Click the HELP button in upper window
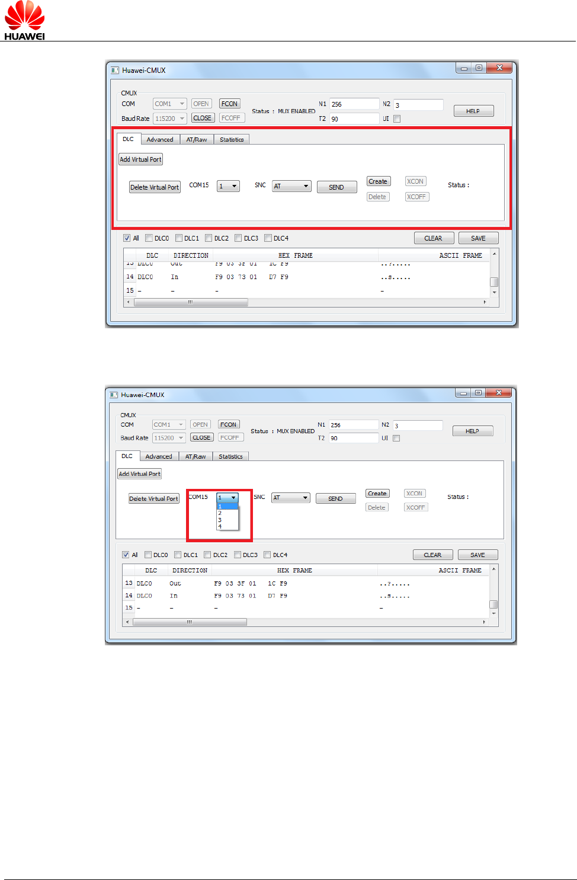This screenshot has height=880, width=577. click(x=473, y=111)
